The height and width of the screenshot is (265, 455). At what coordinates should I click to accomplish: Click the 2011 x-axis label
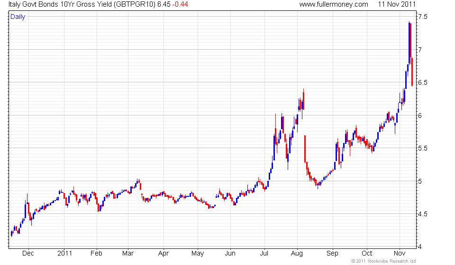coord(64,254)
